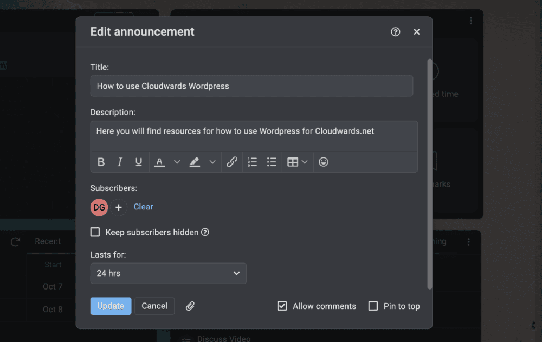The height and width of the screenshot is (342, 542).
Task: Click the Cancel button
Action: tap(154, 306)
